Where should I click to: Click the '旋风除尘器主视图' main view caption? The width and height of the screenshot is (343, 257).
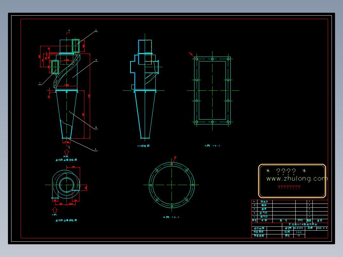(66, 160)
